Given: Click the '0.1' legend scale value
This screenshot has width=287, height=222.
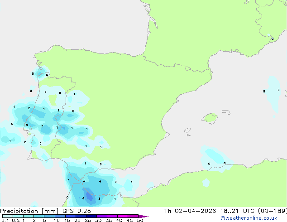Looking at the screenshot, I should (5, 220).
